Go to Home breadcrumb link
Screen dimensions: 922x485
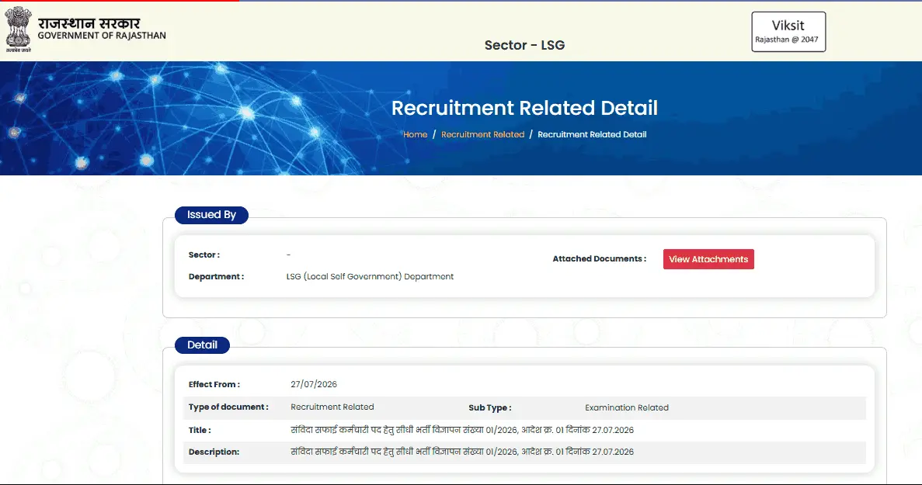pos(415,134)
